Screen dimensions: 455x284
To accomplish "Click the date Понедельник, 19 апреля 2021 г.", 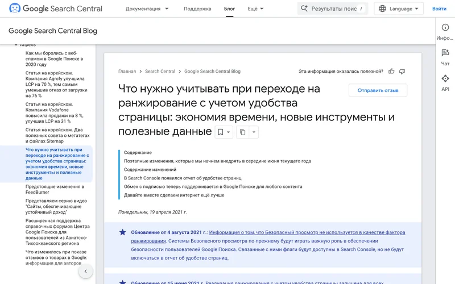I will coord(152,212).
